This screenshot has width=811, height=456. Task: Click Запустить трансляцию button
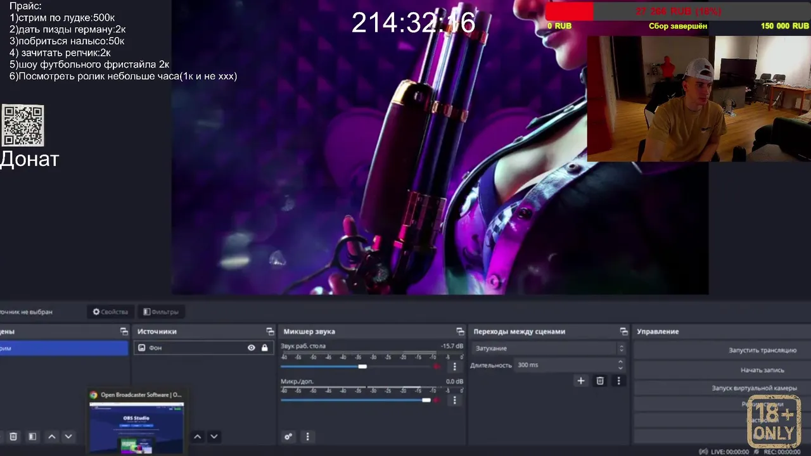pos(722,350)
